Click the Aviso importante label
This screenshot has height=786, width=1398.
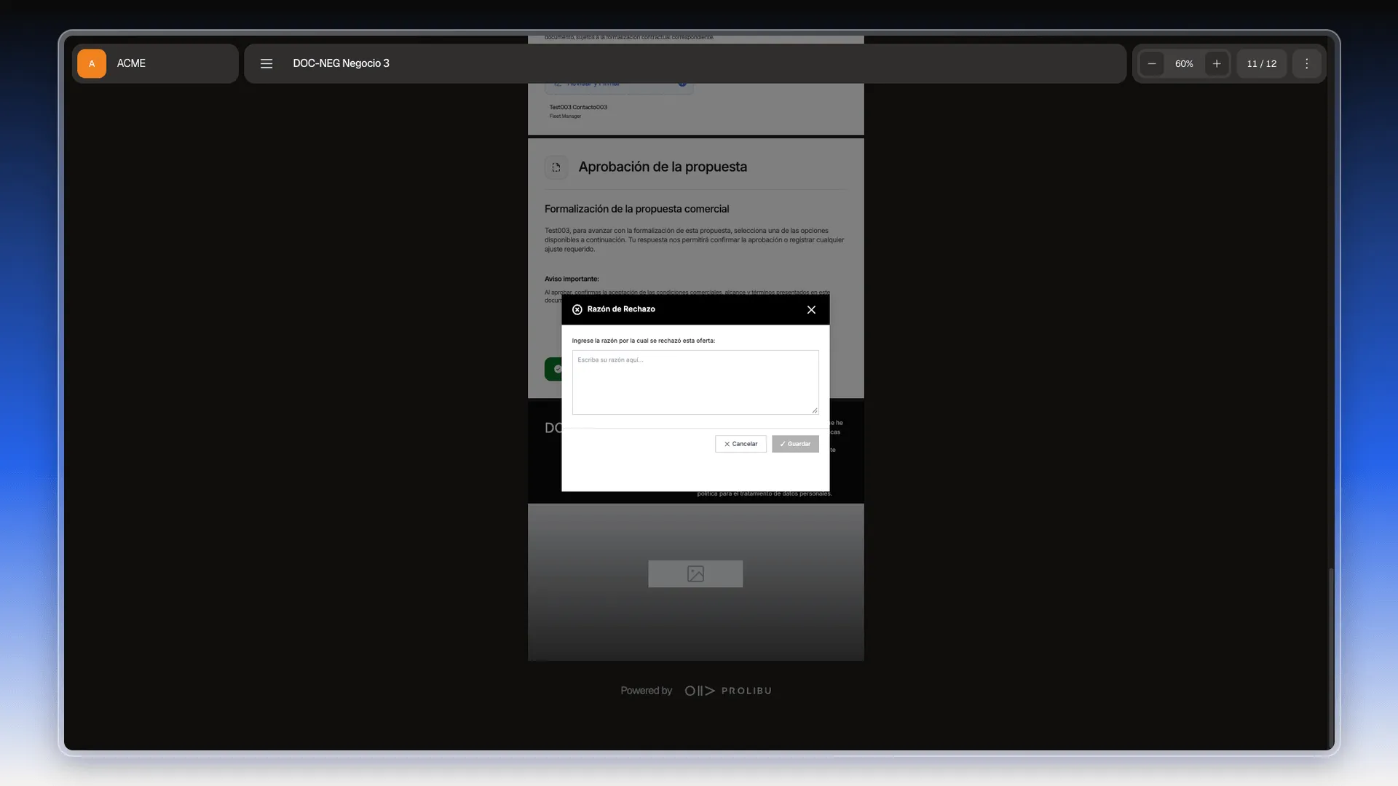[572, 279]
